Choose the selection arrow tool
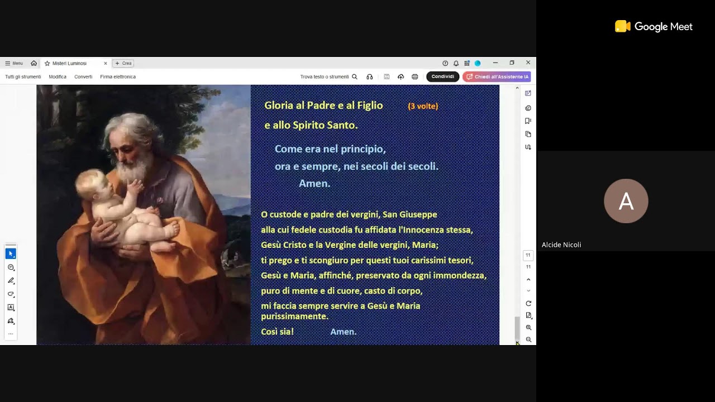 11,253
